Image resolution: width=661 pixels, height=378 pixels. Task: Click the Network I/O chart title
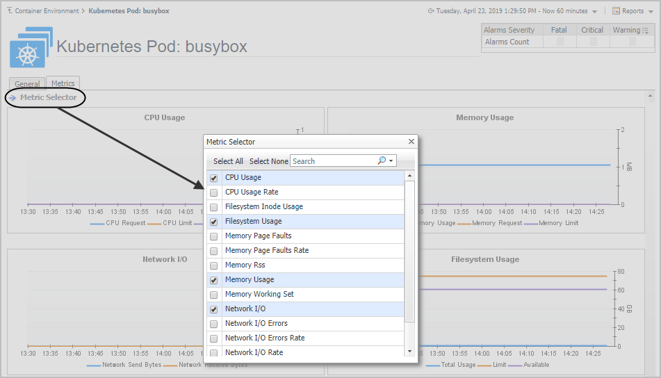(x=165, y=260)
